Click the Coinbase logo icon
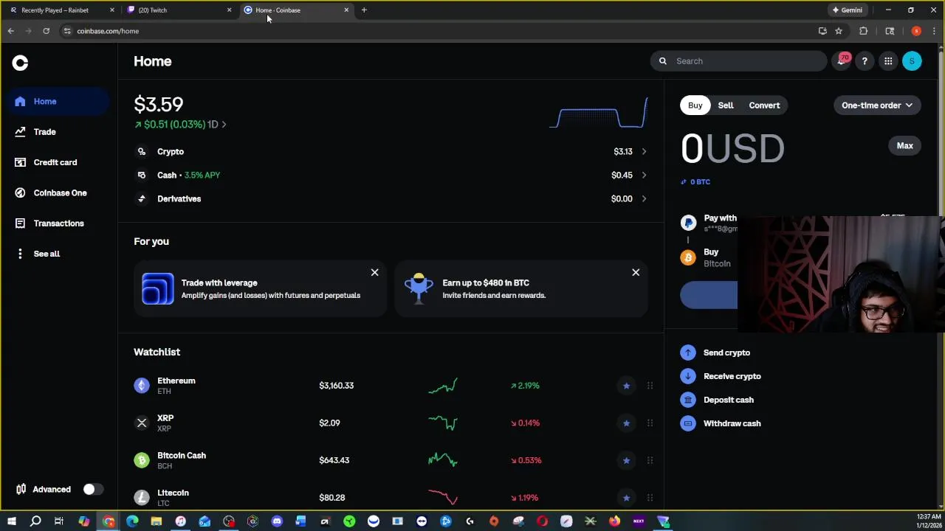Image resolution: width=945 pixels, height=531 pixels. 20,63
